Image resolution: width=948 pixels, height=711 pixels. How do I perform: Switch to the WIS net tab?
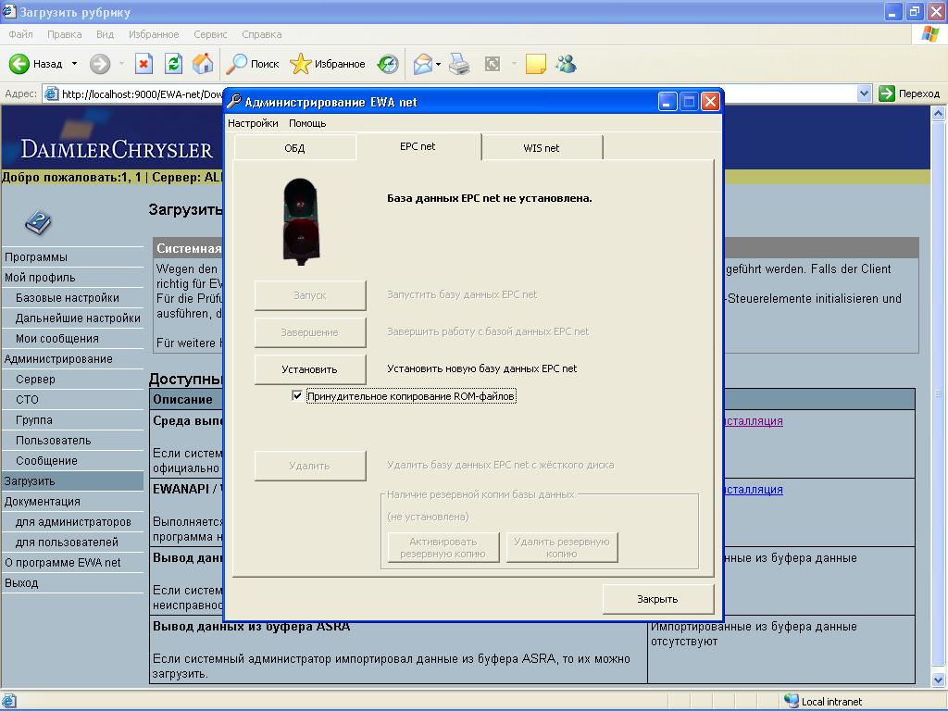[x=541, y=148]
